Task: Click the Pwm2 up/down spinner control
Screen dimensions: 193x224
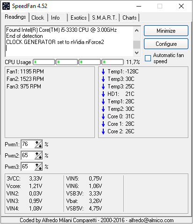Action: pyautogui.click(x=38, y=155)
